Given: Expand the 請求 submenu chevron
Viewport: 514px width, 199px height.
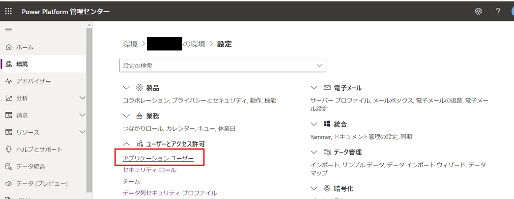Looking at the screenshot, I should point(83,115).
